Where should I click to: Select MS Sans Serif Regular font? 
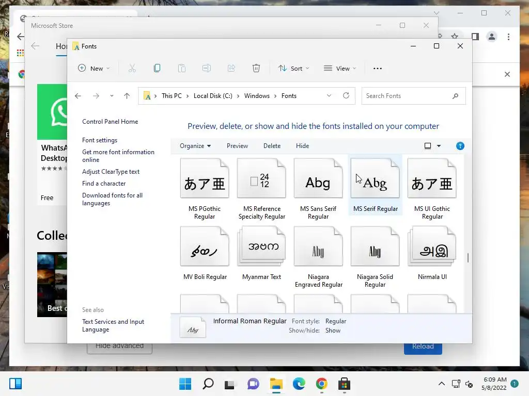(x=318, y=189)
